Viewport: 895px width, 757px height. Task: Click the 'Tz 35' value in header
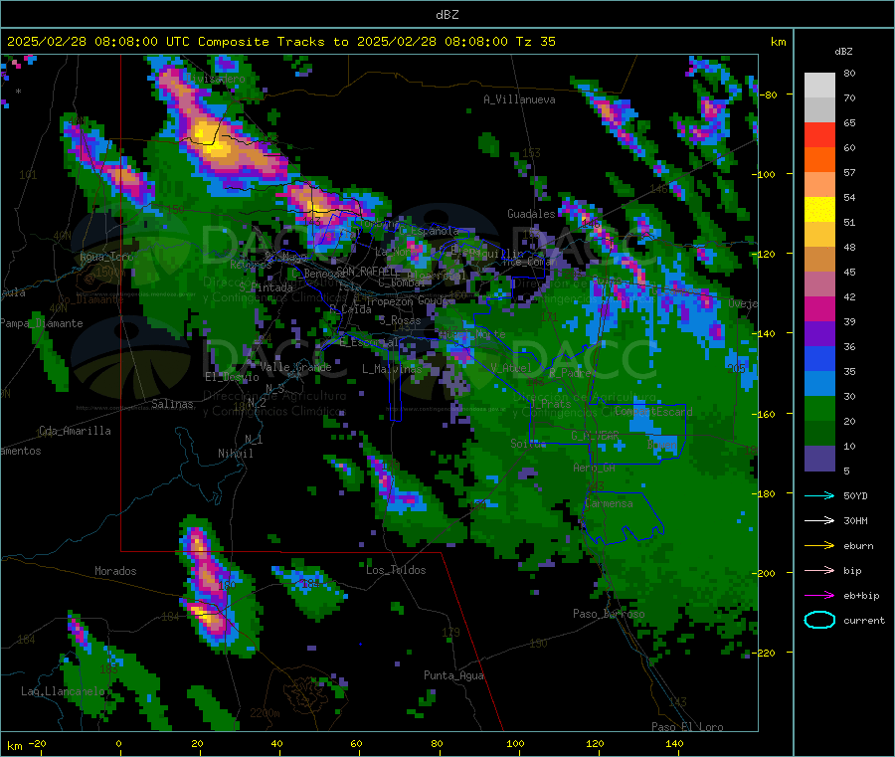(535, 42)
